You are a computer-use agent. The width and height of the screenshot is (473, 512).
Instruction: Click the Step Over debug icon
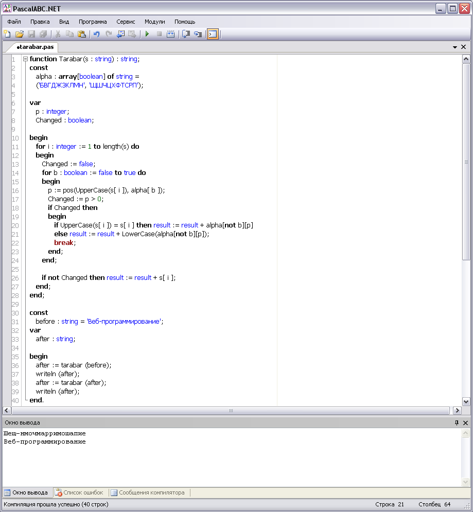(x=186, y=34)
